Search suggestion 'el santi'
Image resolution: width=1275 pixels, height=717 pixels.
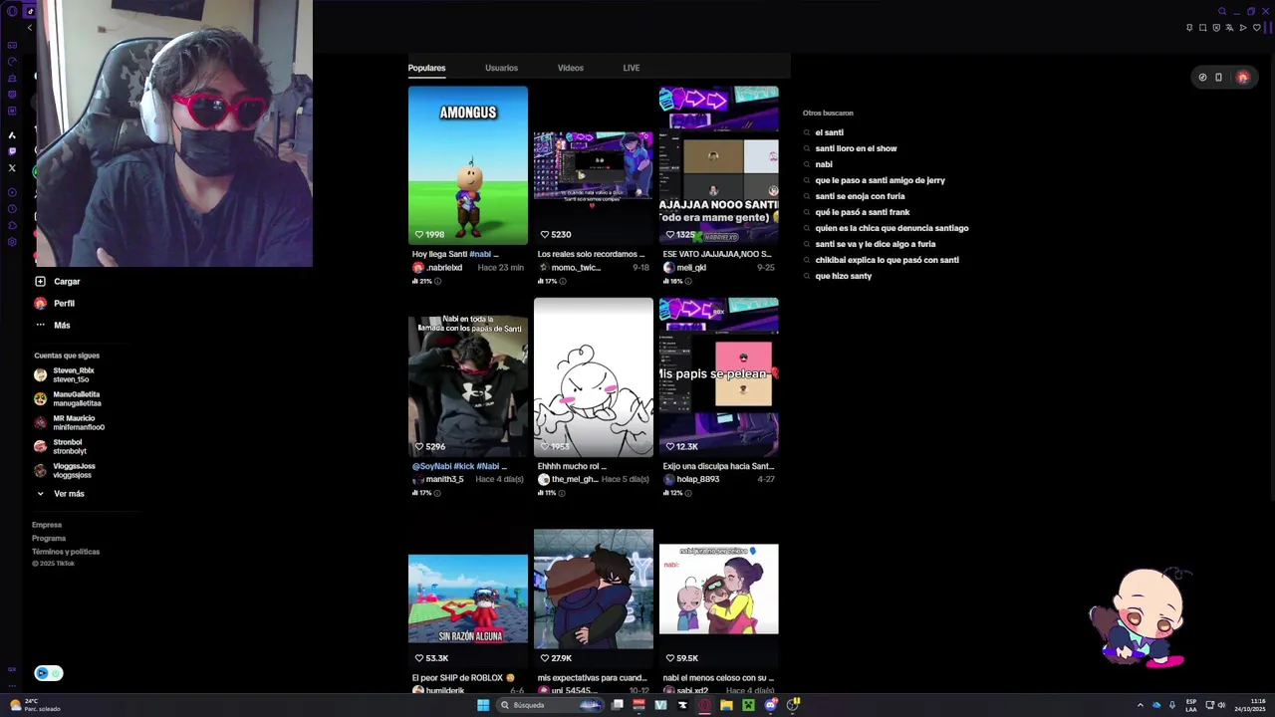click(829, 132)
